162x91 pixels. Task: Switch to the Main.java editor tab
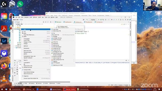(58, 22)
